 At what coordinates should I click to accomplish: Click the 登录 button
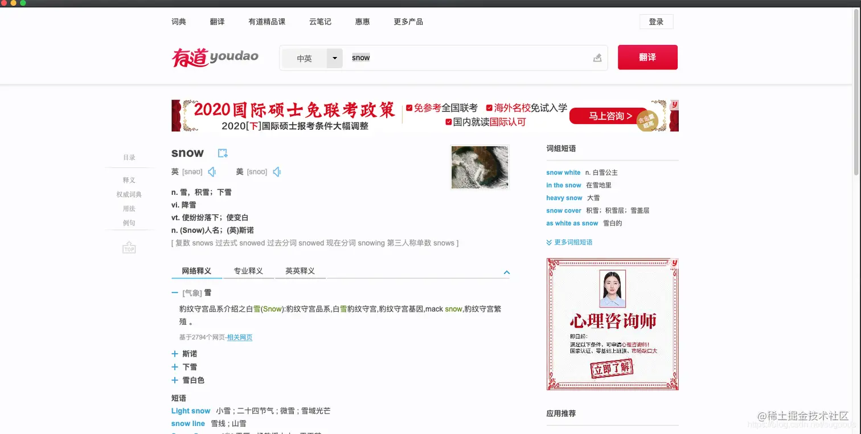[656, 22]
